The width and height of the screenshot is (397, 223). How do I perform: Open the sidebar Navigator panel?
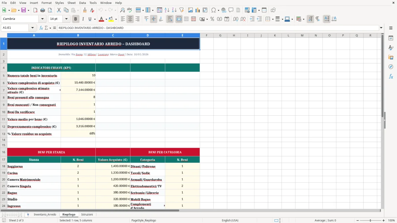point(391,67)
